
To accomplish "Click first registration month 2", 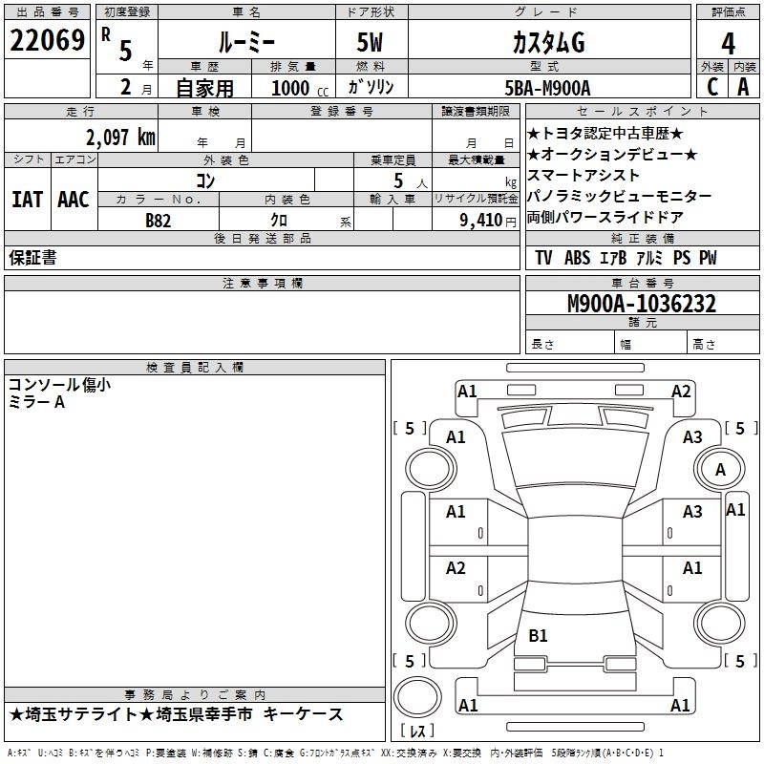I will point(126,87).
